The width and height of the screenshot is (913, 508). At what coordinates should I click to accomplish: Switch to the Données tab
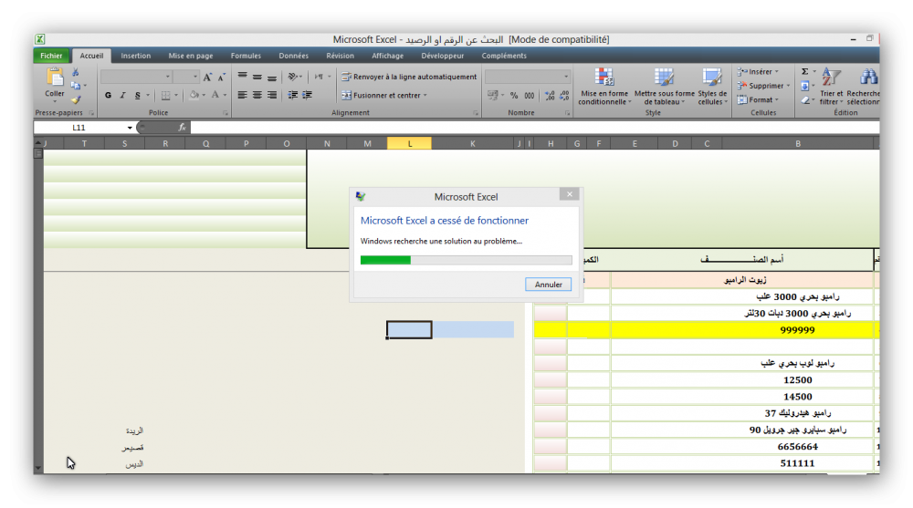click(293, 56)
